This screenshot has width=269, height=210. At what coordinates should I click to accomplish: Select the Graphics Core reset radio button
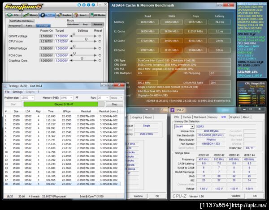point(100,60)
